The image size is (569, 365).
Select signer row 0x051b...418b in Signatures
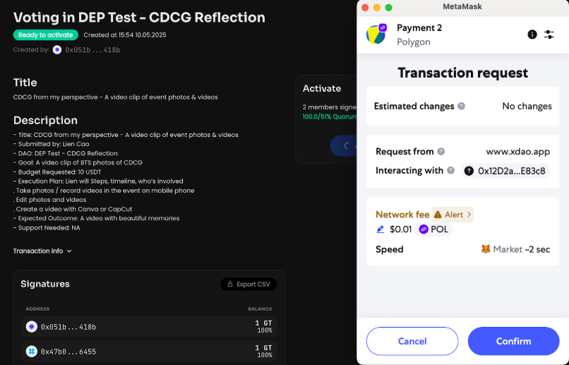coord(149,327)
